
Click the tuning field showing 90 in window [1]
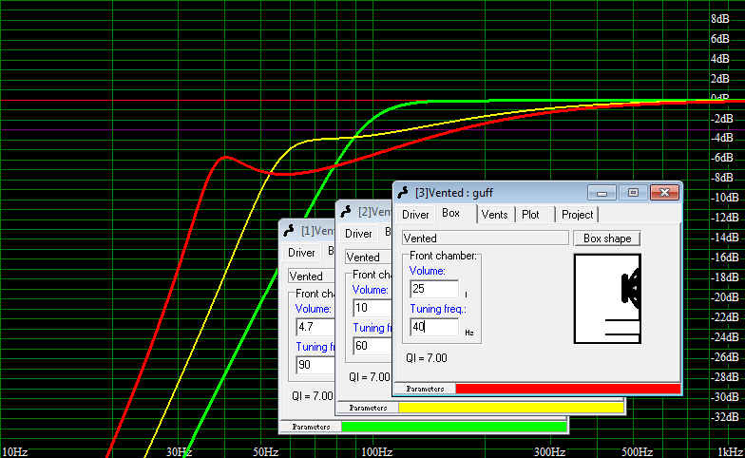[315, 365]
